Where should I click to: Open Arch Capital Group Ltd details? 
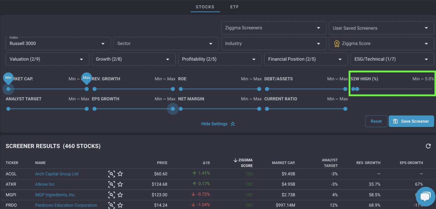coord(56,174)
